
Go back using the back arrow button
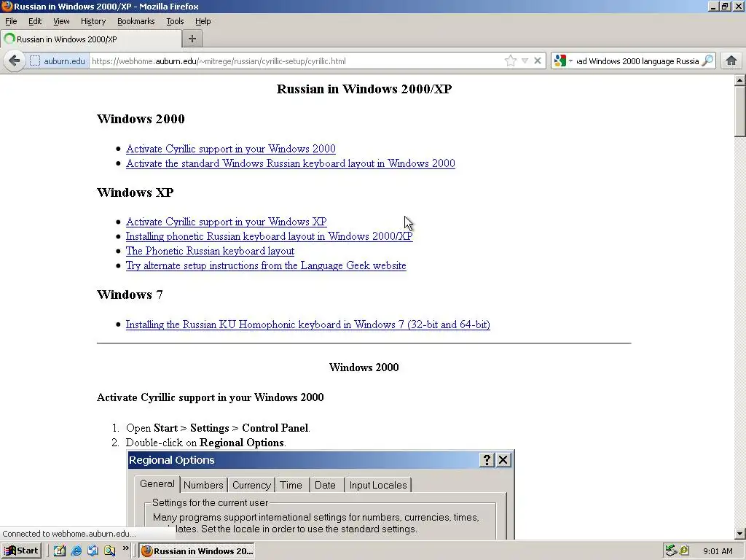[15, 61]
